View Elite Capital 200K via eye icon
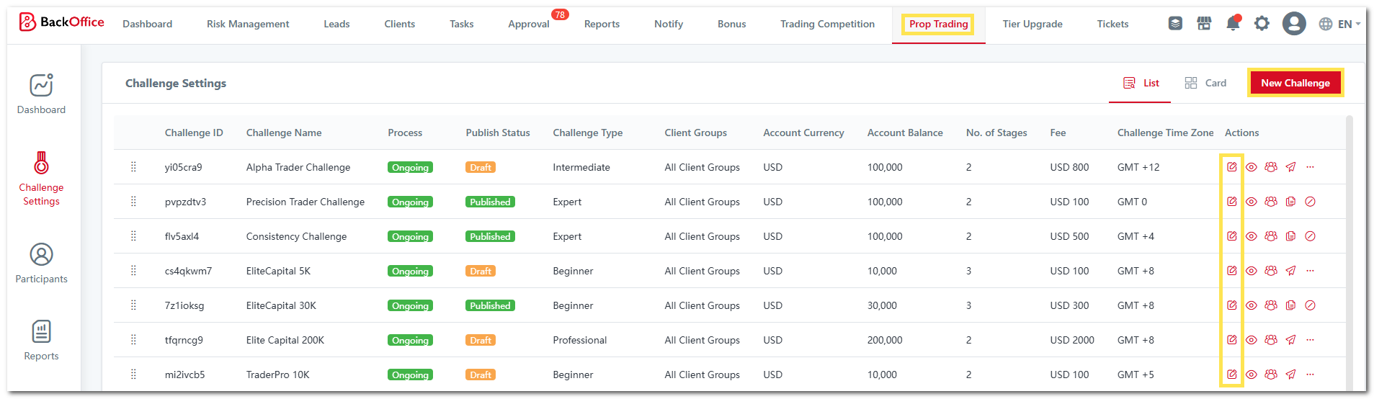Image resolution: width=1374 pixels, height=399 pixels. [1252, 340]
